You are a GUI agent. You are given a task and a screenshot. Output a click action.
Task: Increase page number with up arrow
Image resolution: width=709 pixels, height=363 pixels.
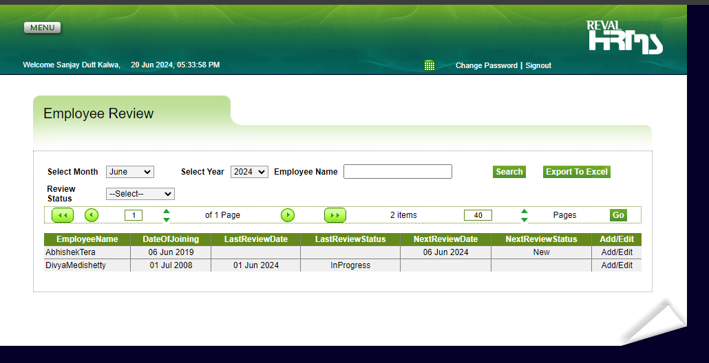click(167, 212)
